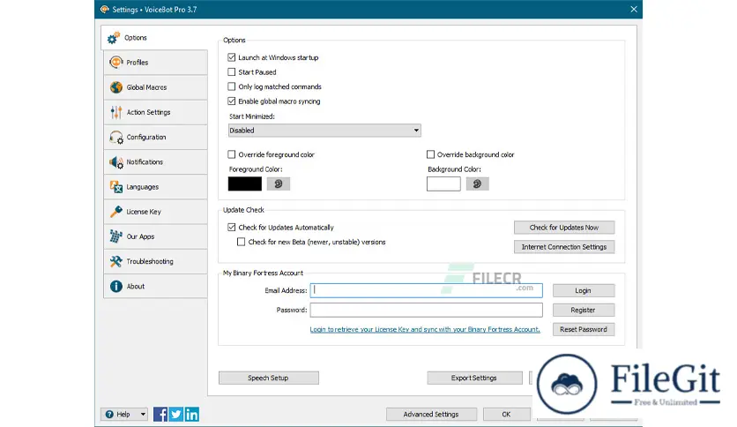Switch to the Profiles tab
This screenshot has height=427, width=737.
[155, 62]
